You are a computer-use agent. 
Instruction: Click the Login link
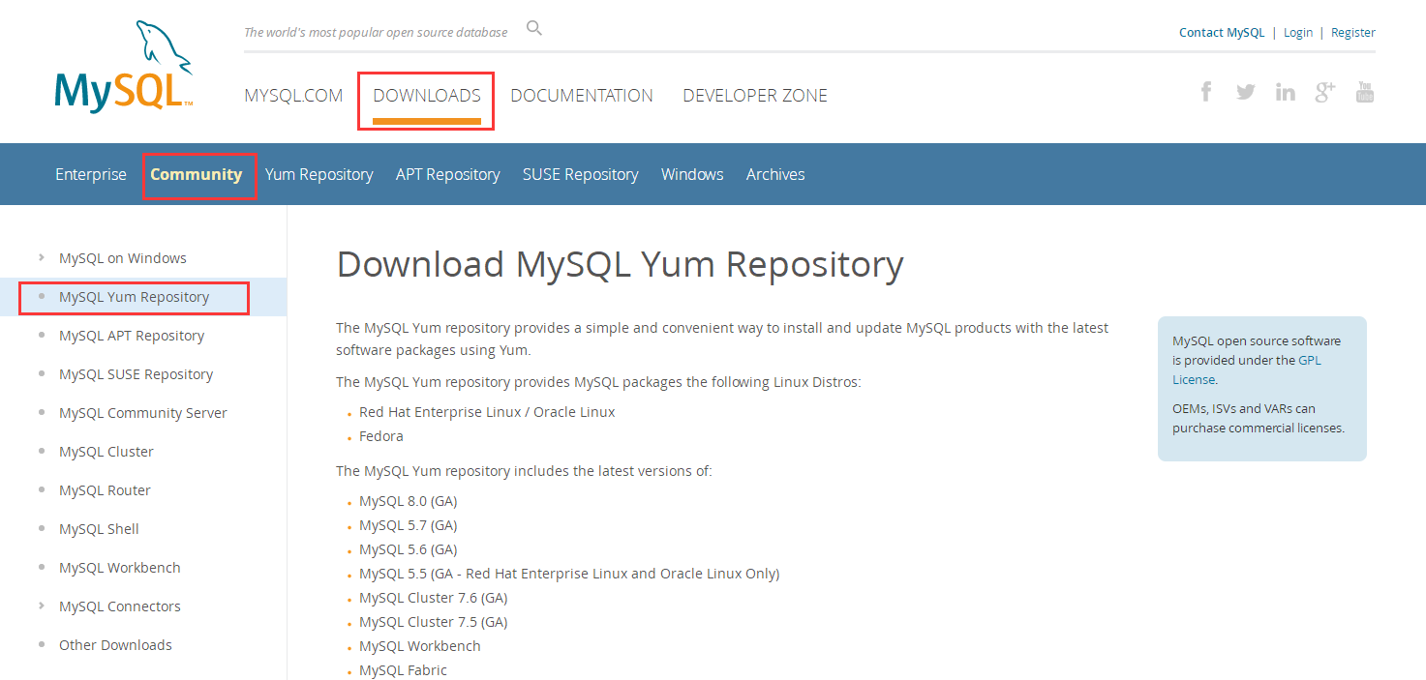coord(1297,33)
